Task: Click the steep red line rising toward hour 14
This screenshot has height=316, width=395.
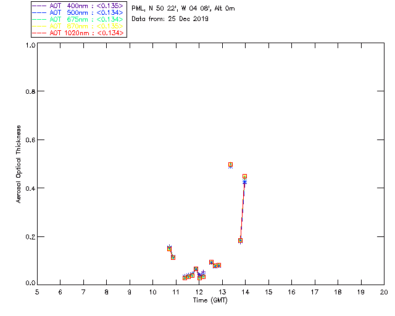Action: coord(243,209)
